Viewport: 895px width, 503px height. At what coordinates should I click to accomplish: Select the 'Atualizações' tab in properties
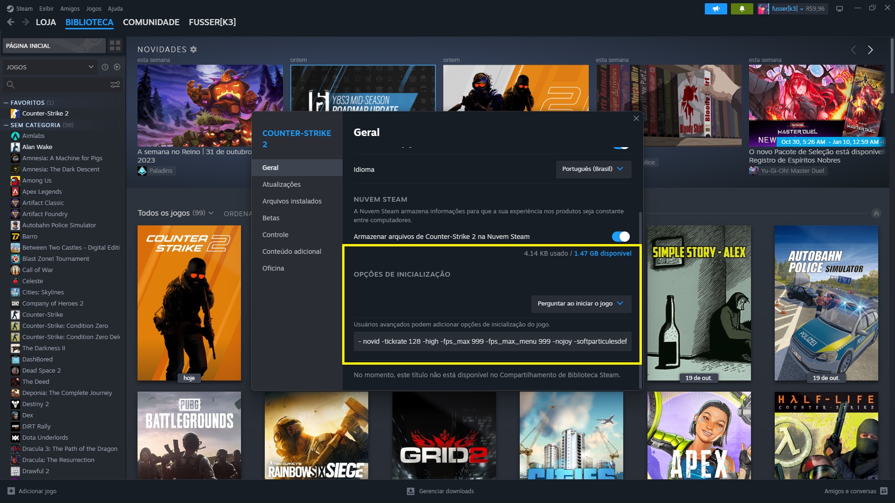282,184
